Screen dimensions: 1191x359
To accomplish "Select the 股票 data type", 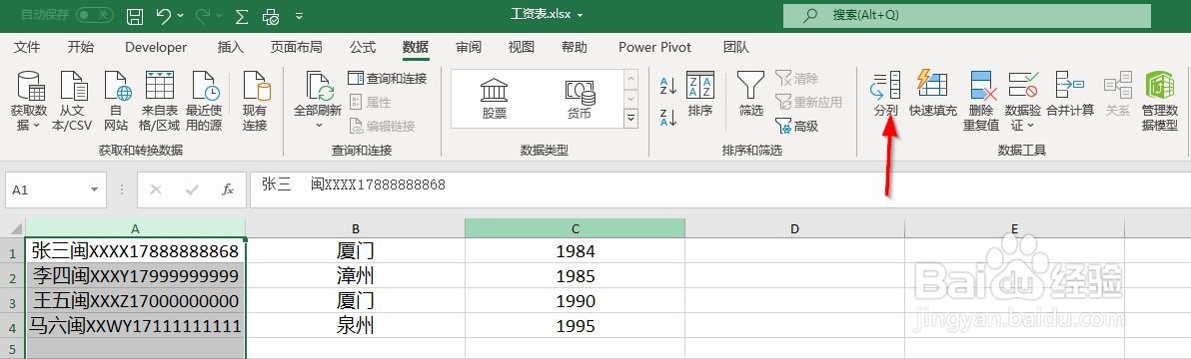I will tap(494, 99).
